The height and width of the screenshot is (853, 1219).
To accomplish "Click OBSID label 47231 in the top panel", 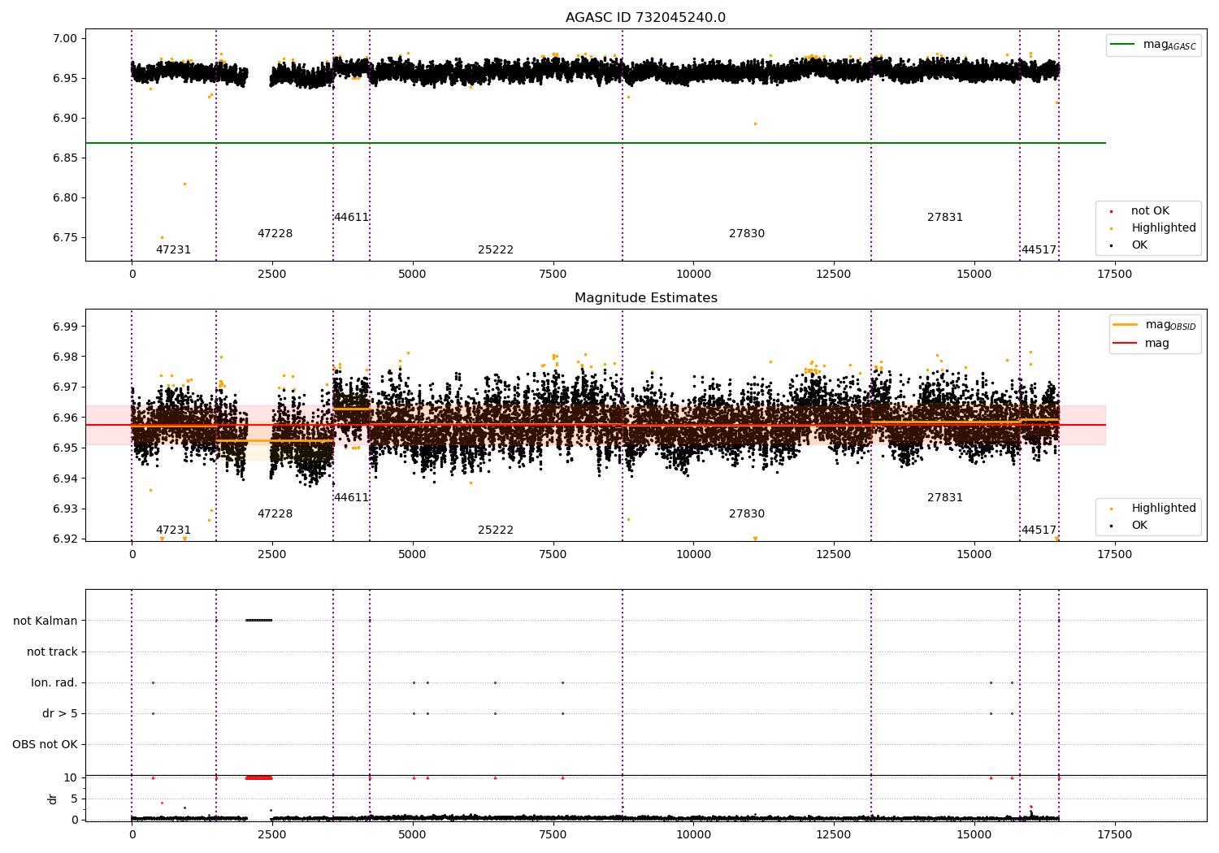I will click(173, 250).
